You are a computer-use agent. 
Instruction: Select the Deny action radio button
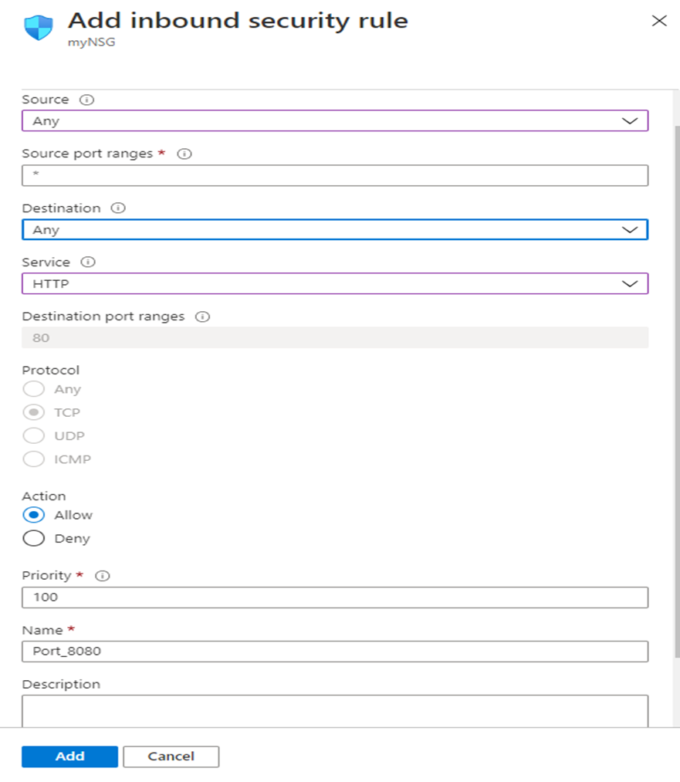click(x=34, y=539)
